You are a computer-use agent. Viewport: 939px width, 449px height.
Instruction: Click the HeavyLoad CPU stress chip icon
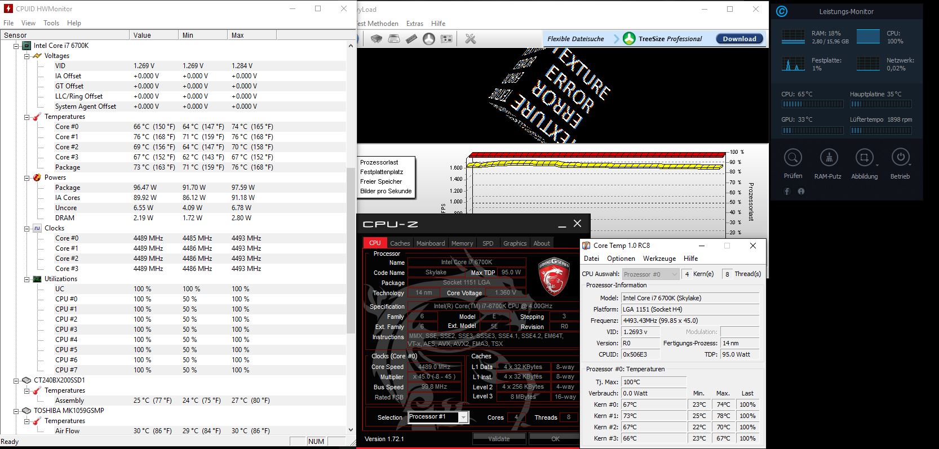click(x=377, y=39)
